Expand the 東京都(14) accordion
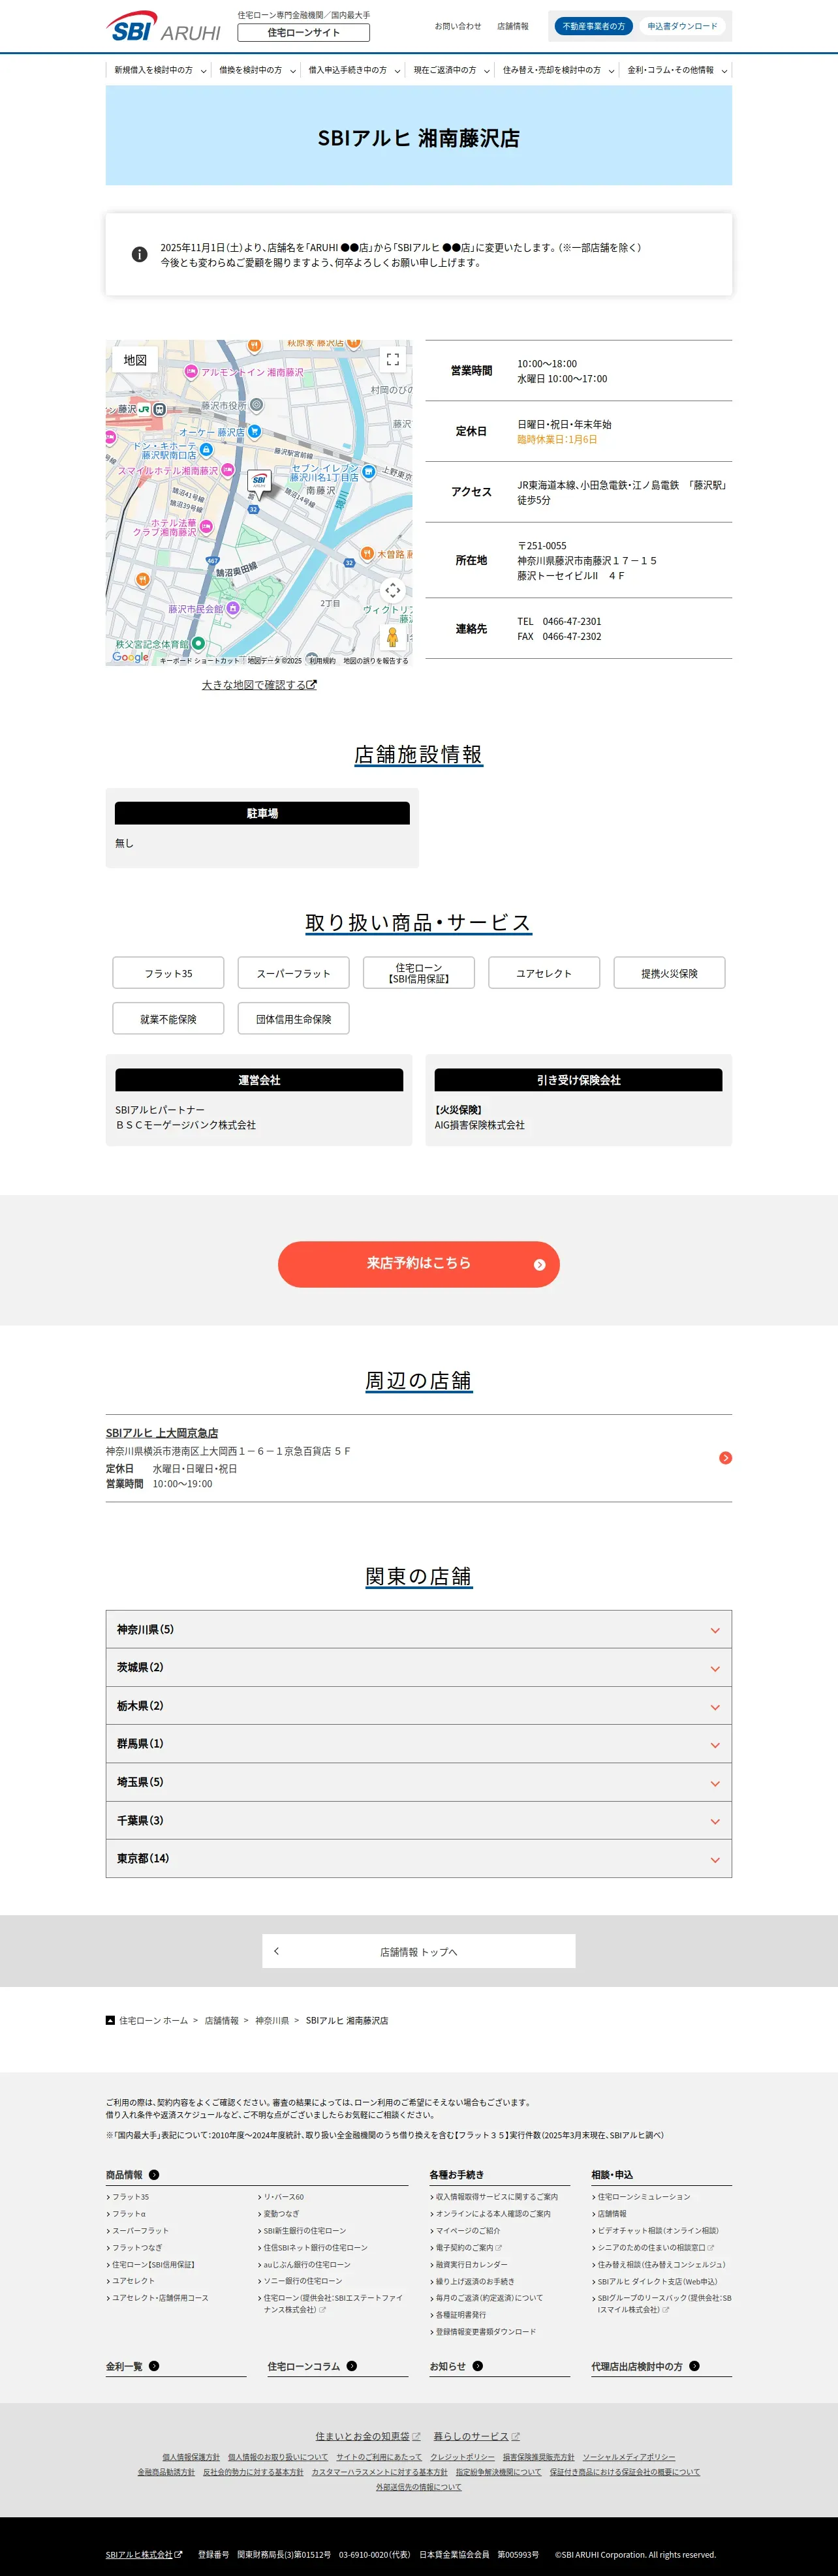Viewport: 838px width, 2576px height. [x=418, y=1859]
